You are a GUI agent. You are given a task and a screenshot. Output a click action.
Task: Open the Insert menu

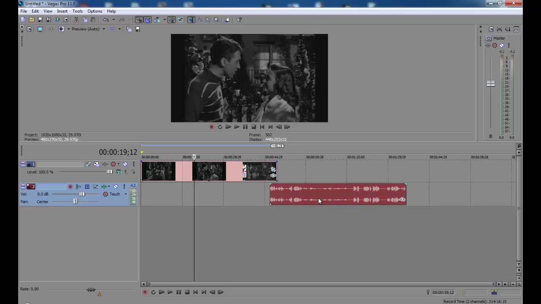62,11
